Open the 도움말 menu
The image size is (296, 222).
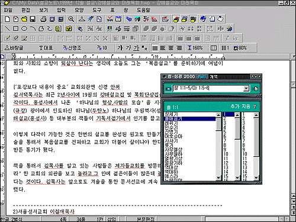click(143, 10)
